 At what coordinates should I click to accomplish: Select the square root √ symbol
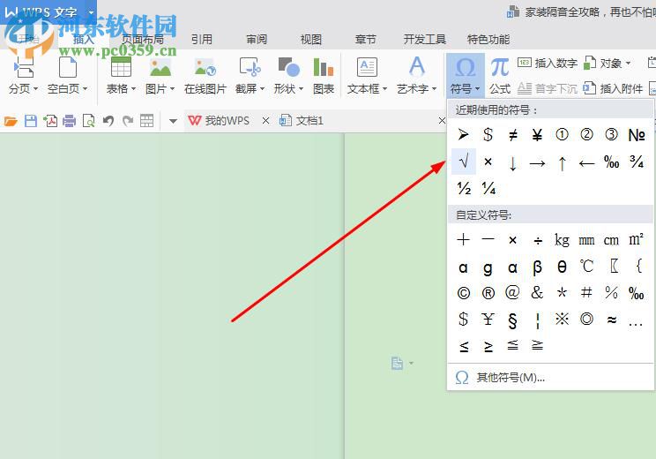pos(464,162)
